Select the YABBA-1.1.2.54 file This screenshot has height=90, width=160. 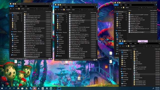pos(133,30)
